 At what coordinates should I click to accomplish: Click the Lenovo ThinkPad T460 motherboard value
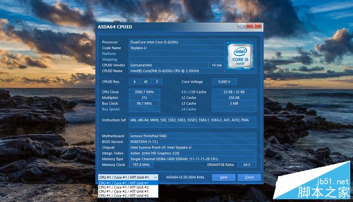[192, 136]
